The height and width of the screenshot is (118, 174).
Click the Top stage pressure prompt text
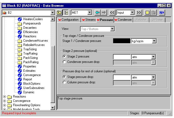point(70,98)
